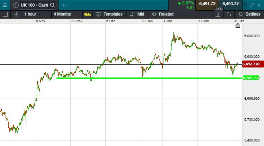Image resolution: width=264 pixels, height=146 pixels.
Task: Expand the chart window to fullscreen
Action: (252, 5)
